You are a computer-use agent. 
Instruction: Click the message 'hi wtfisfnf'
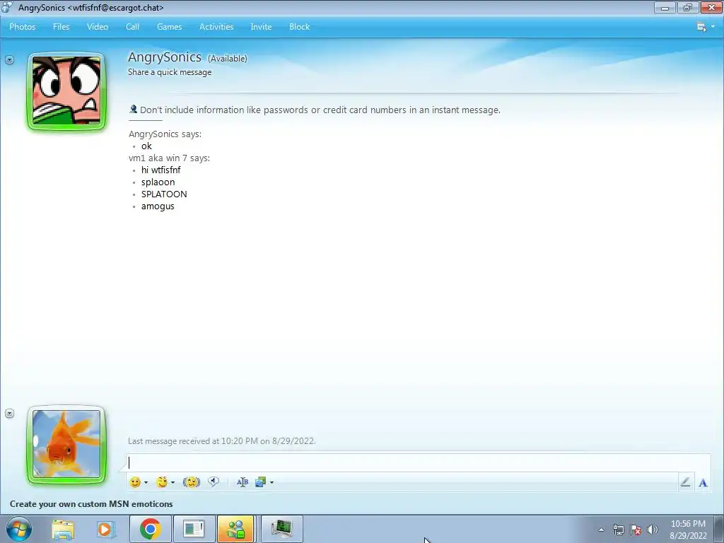[160, 170]
